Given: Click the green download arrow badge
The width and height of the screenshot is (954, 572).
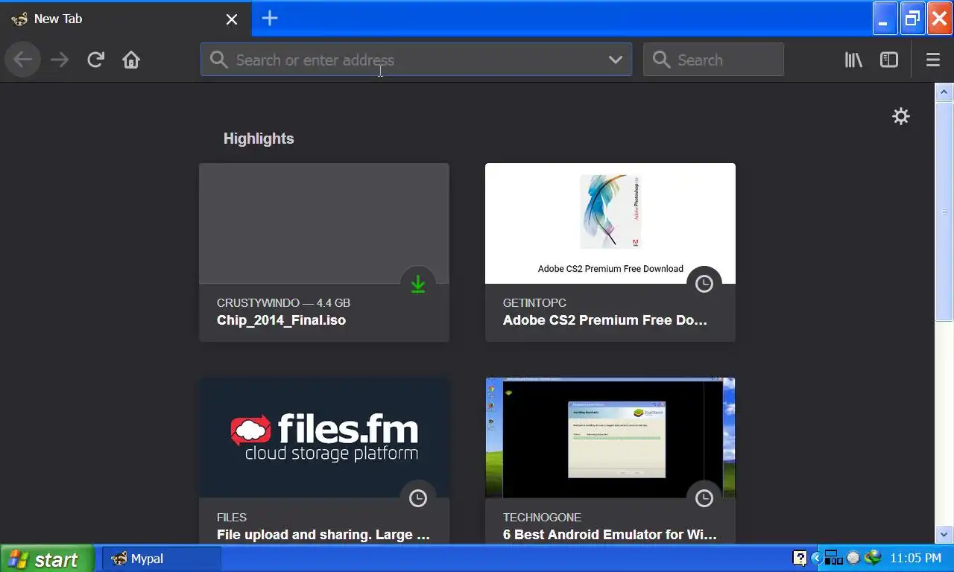Looking at the screenshot, I should (418, 284).
